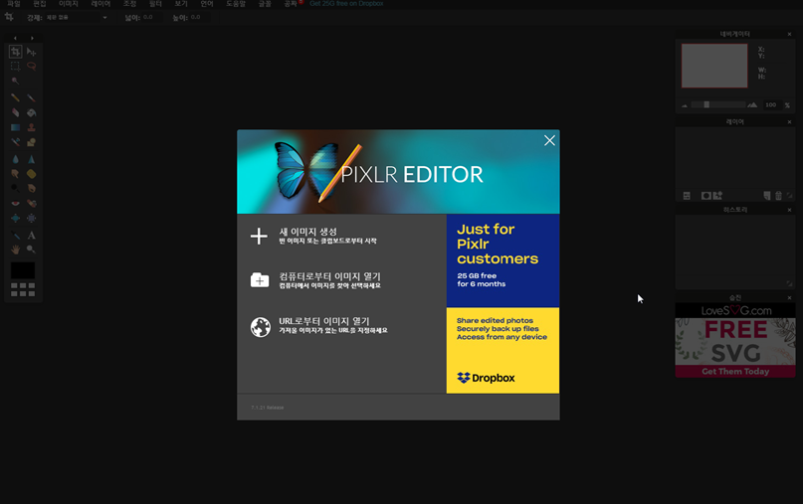Select the Dodge tool

15,188
